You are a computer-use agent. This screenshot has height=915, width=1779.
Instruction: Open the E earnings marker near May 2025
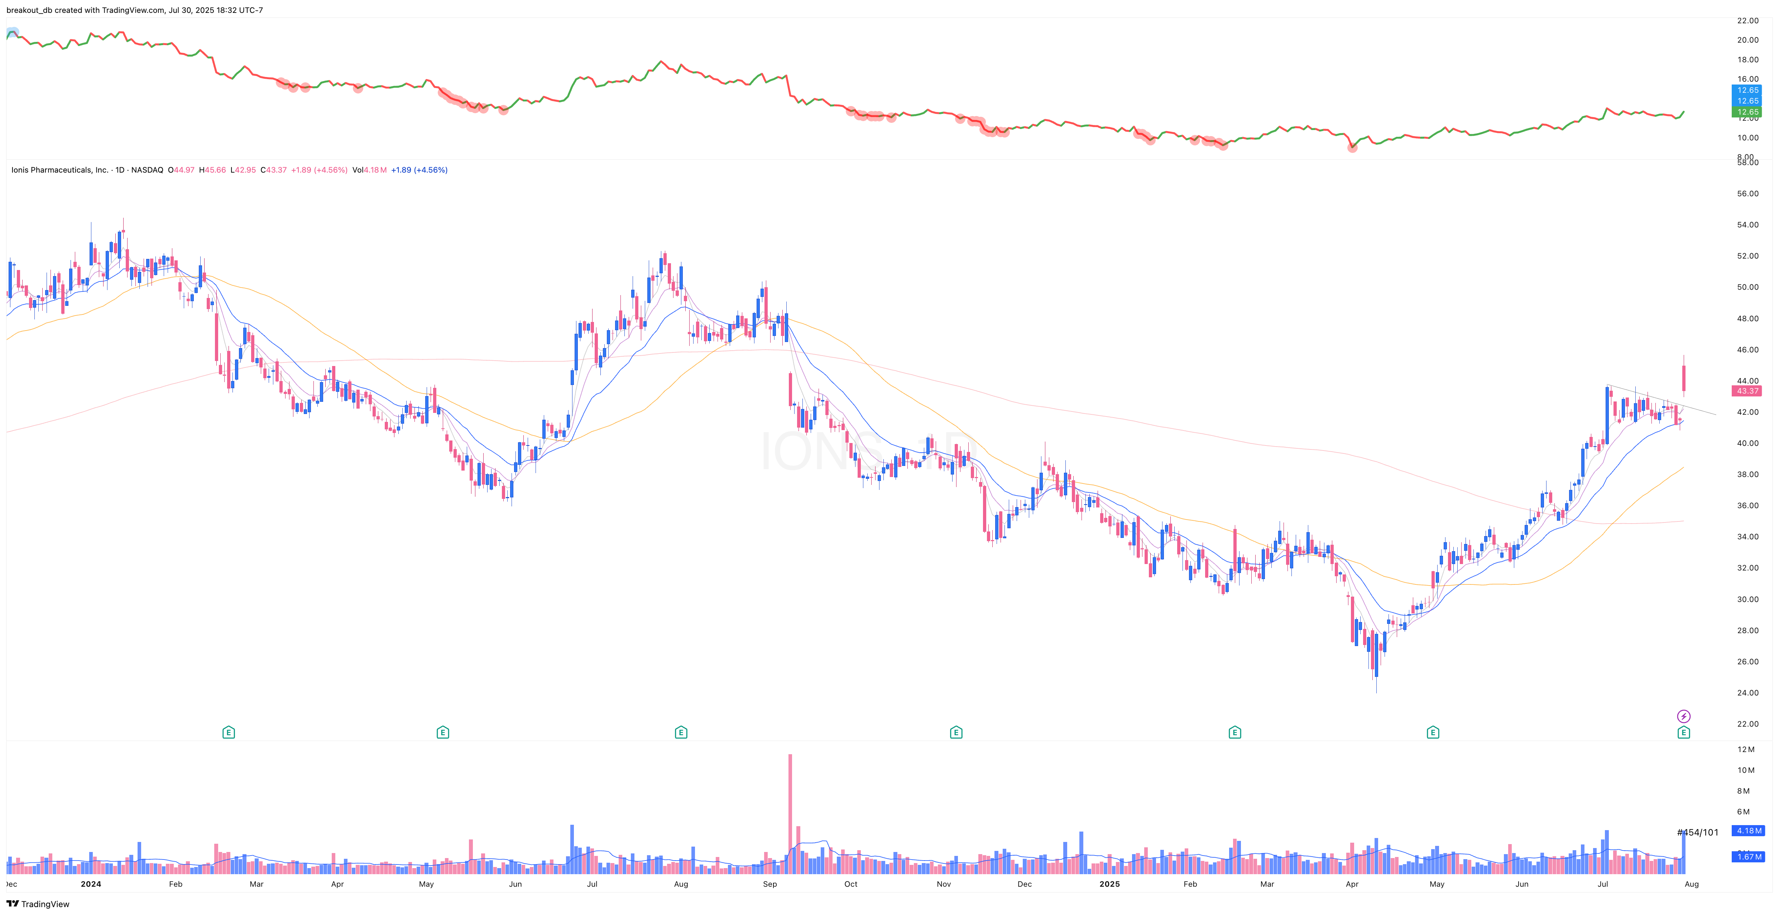(x=1434, y=732)
